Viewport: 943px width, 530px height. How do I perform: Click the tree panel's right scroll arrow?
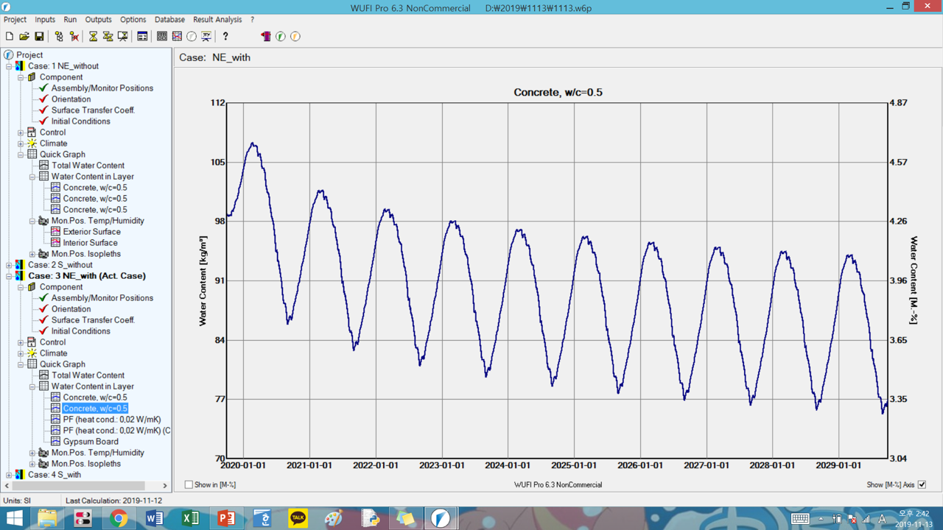[164, 486]
